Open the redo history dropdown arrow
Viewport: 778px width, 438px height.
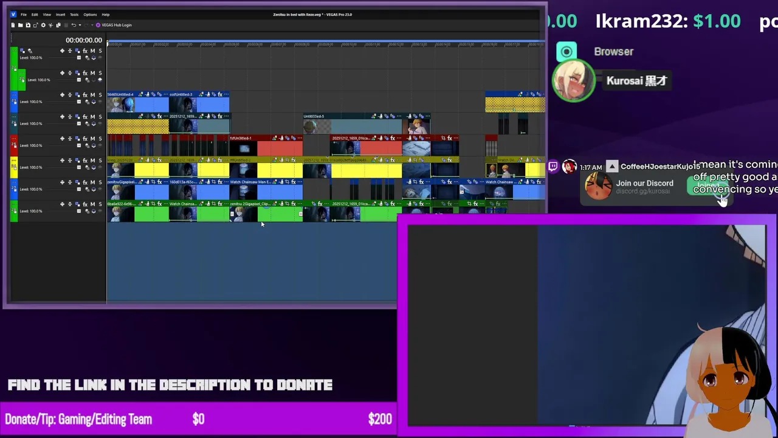92,25
